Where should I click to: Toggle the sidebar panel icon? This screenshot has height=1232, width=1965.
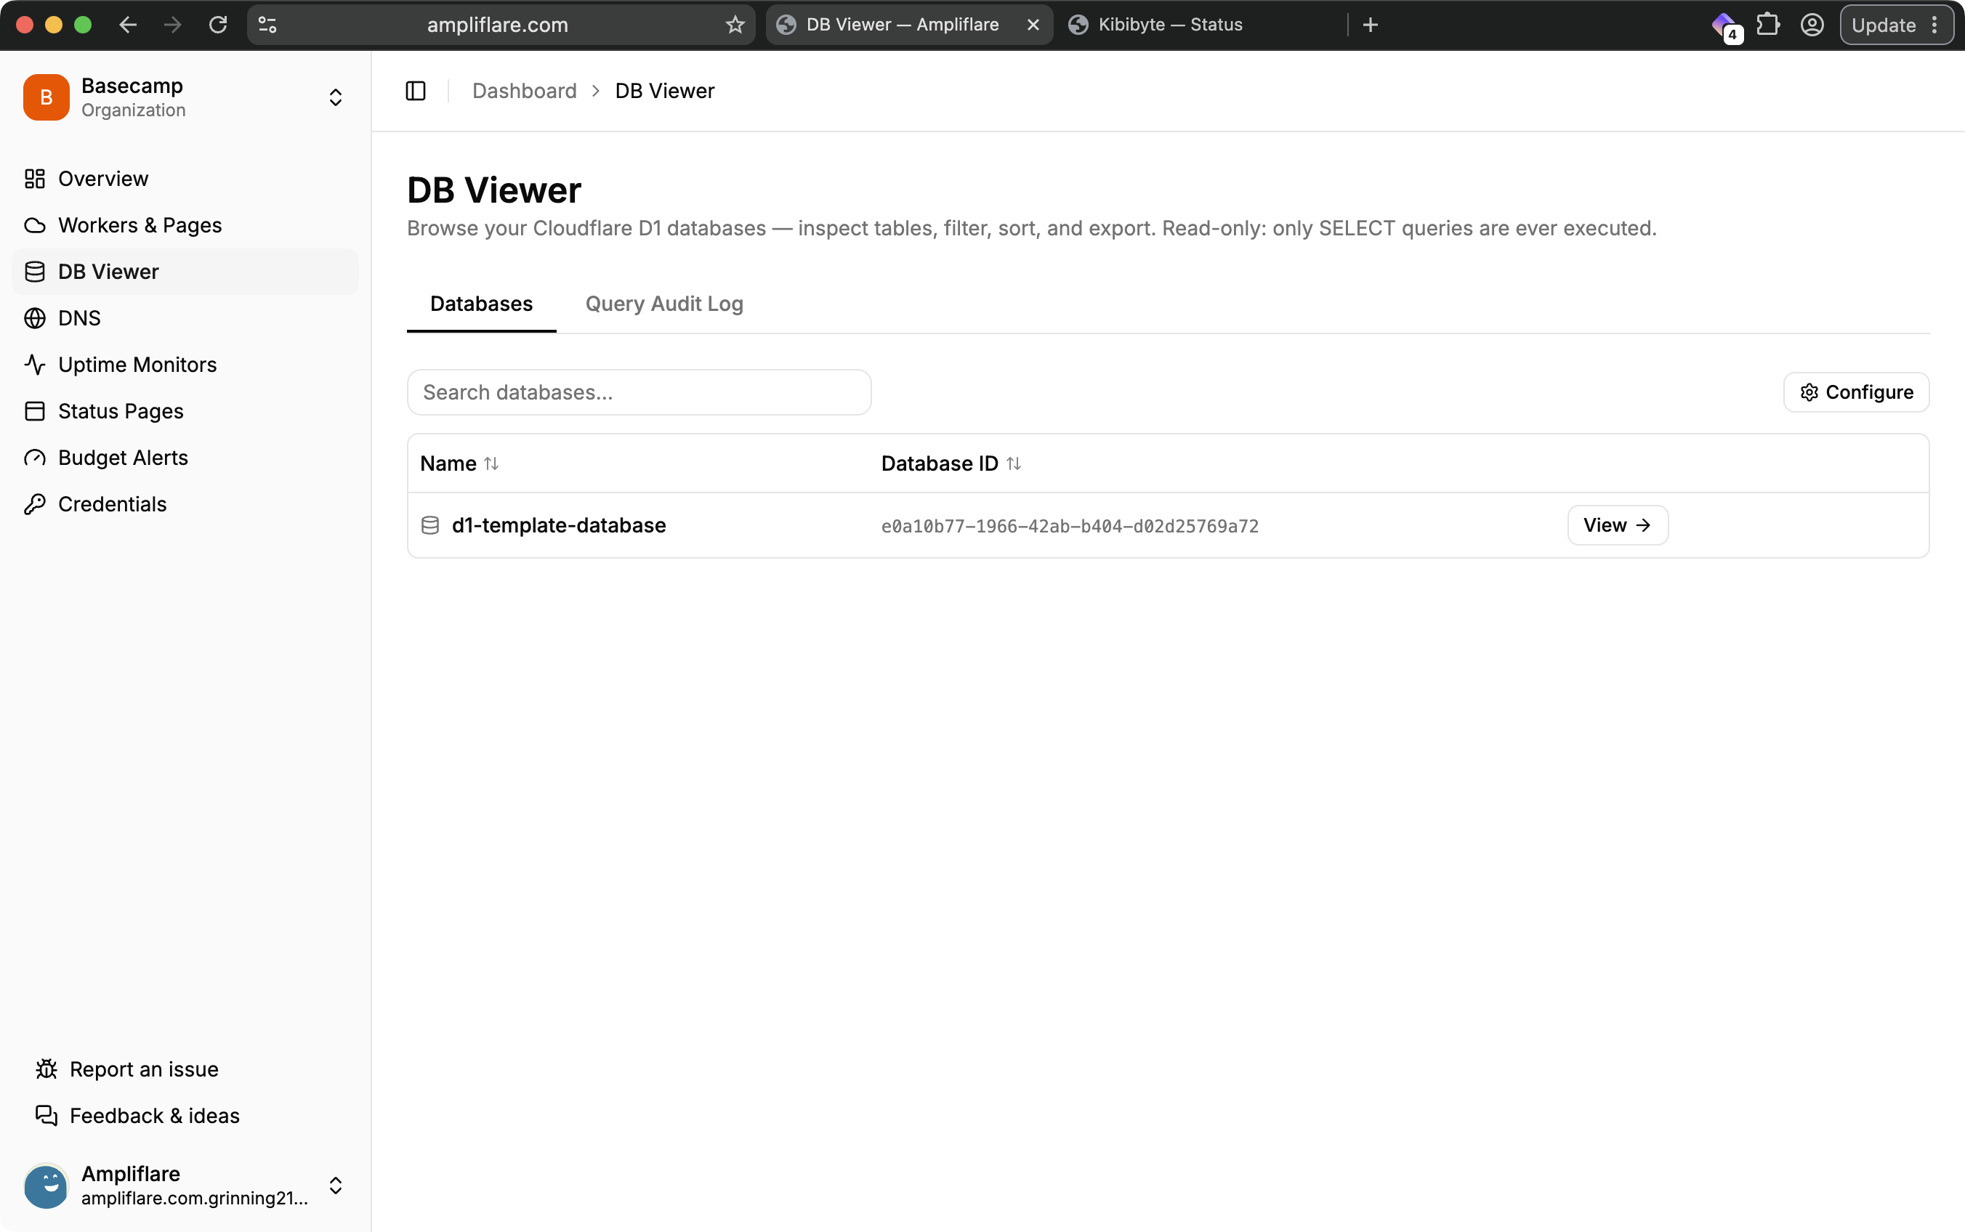click(x=416, y=91)
